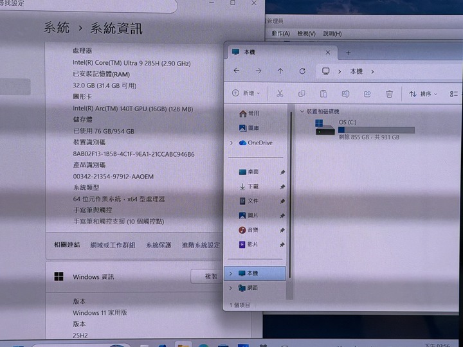Select the OS (C:) drive
Viewport: 463px width, 347px height.
[x=365, y=129]
